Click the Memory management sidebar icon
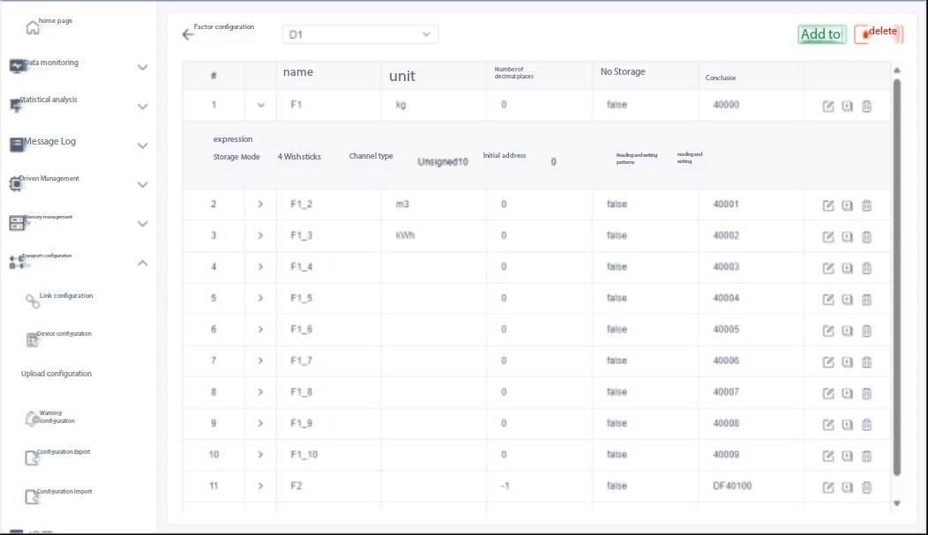 [x=17, y=223]
